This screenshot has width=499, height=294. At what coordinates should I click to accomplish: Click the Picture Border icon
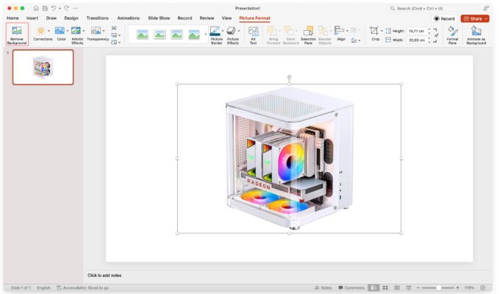[x=215, y=31]
